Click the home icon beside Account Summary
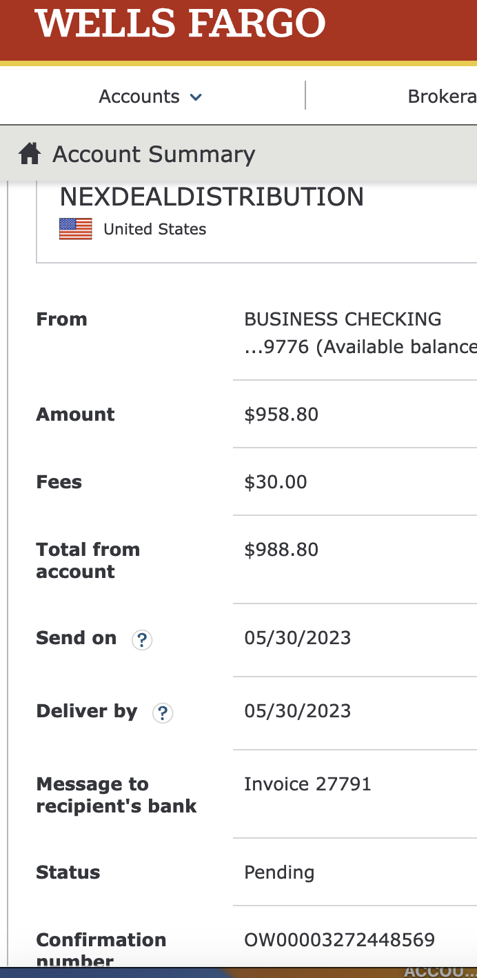 click(x=30, y=153)
